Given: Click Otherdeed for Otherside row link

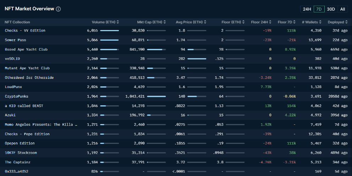Looking at the screenshot, I should [x=29, y=77].
